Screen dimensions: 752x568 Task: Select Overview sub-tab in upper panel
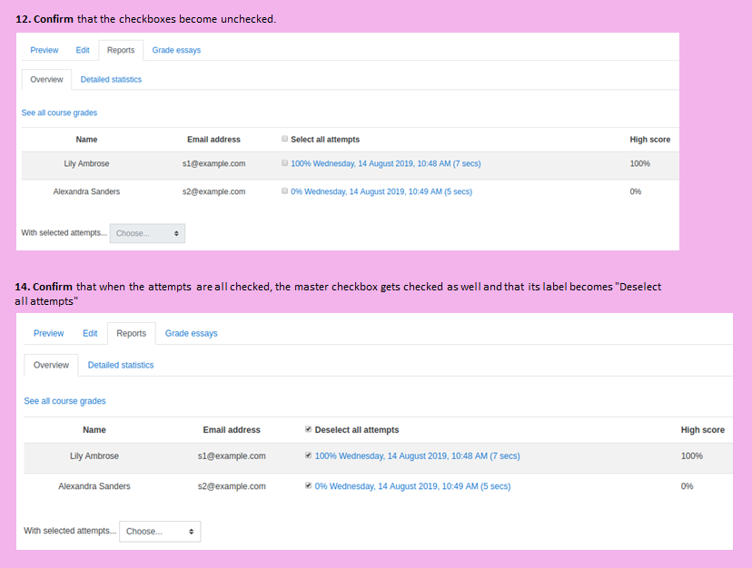pyautogui.click(x=46, y=79)
